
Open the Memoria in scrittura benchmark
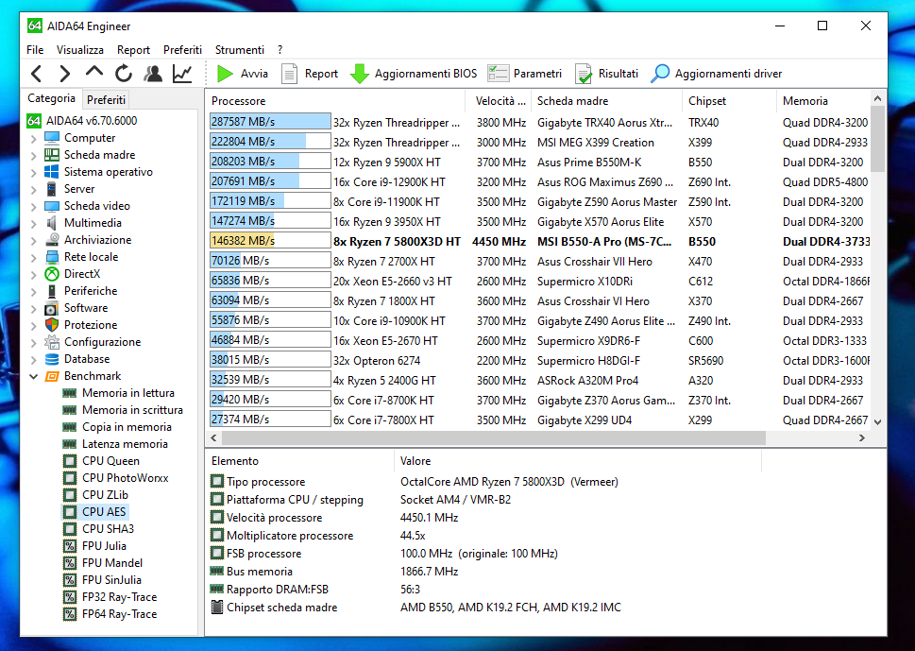(x=132, y=410)
